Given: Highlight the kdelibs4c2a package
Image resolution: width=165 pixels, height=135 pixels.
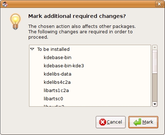Looking at the screenshot, I should [x=90, y=82].
